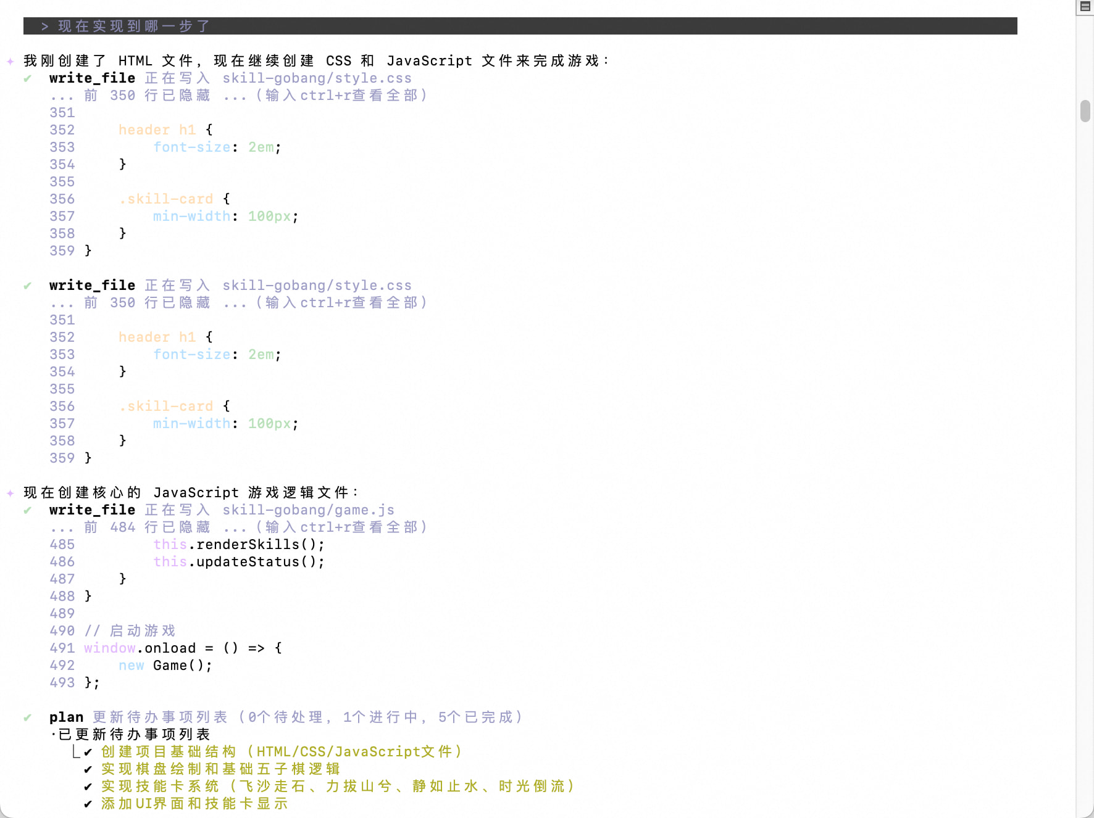Select the 实现技能卡系统 todo item
The image size is (1094, 818).
(337, 787)
